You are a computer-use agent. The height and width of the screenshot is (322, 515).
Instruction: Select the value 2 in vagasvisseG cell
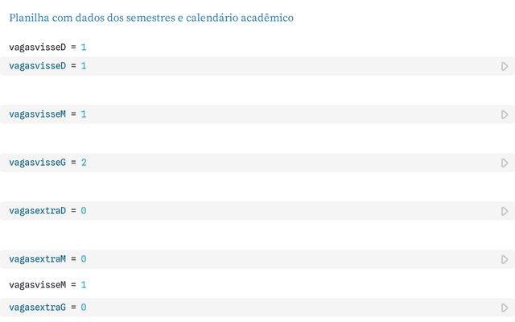point(84,163)
